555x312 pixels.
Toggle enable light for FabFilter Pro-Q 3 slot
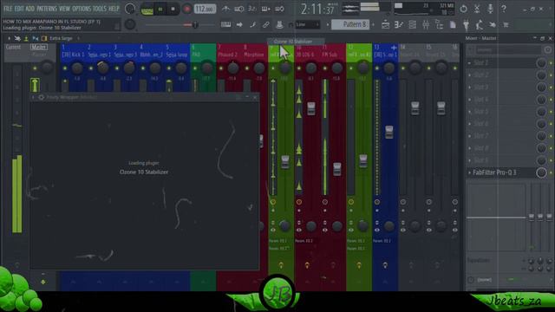point(552,173)
